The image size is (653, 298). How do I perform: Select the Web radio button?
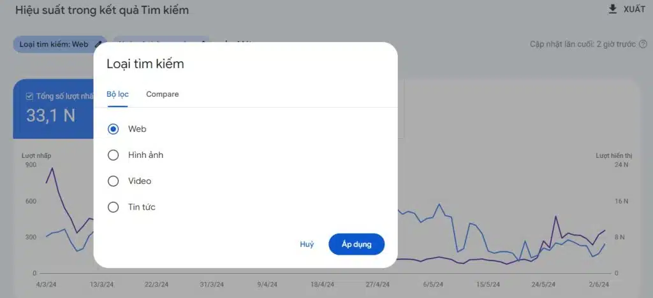(x=114, y=129)
